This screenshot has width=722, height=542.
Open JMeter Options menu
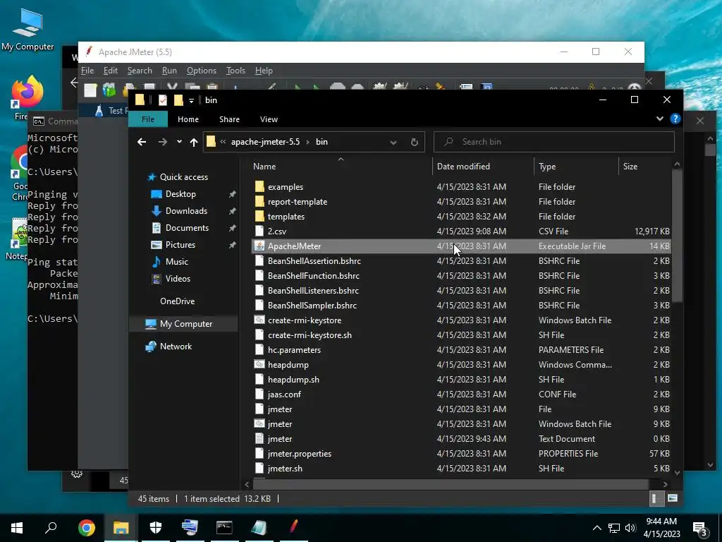coord(201,71)
